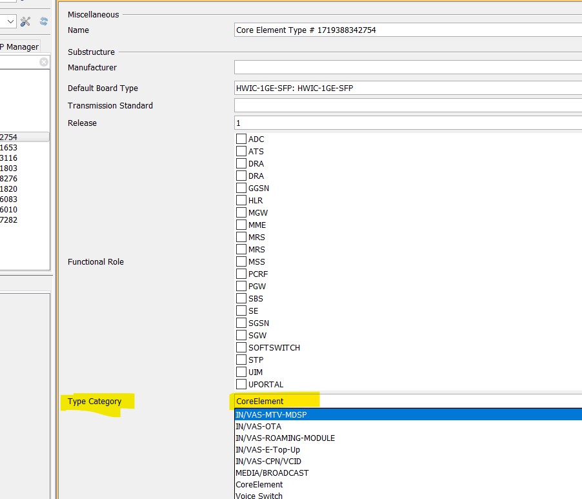
Task: Clear the search field with the X icon
Action: (x=44, y=62)
